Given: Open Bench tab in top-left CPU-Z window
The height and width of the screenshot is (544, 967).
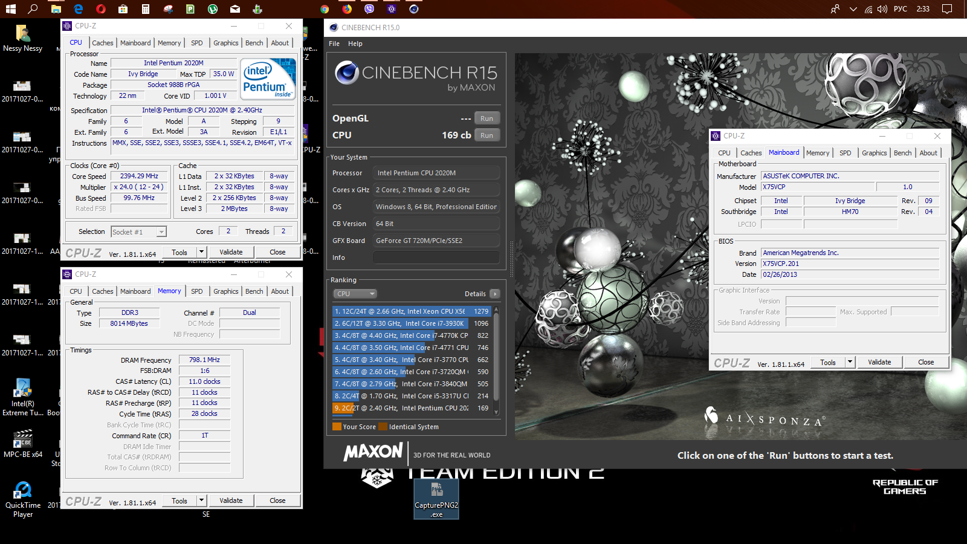Looking at the screenshot, I should [x=254, y=43].
